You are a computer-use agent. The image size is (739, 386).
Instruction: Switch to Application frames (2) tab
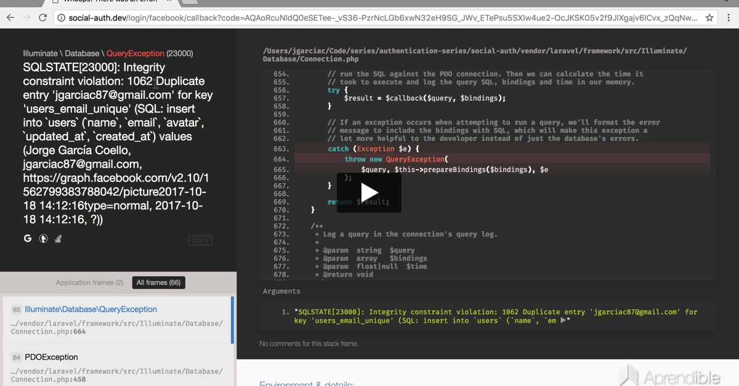pyautogui.click(x=89, y=283)
